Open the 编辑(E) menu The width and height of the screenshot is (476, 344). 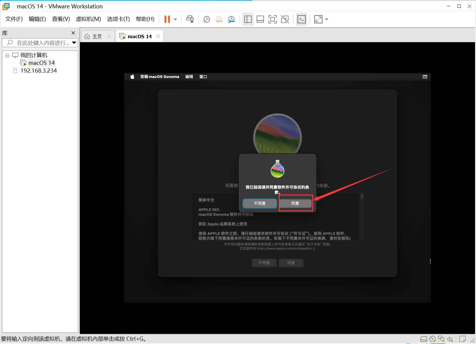[37, 19]
